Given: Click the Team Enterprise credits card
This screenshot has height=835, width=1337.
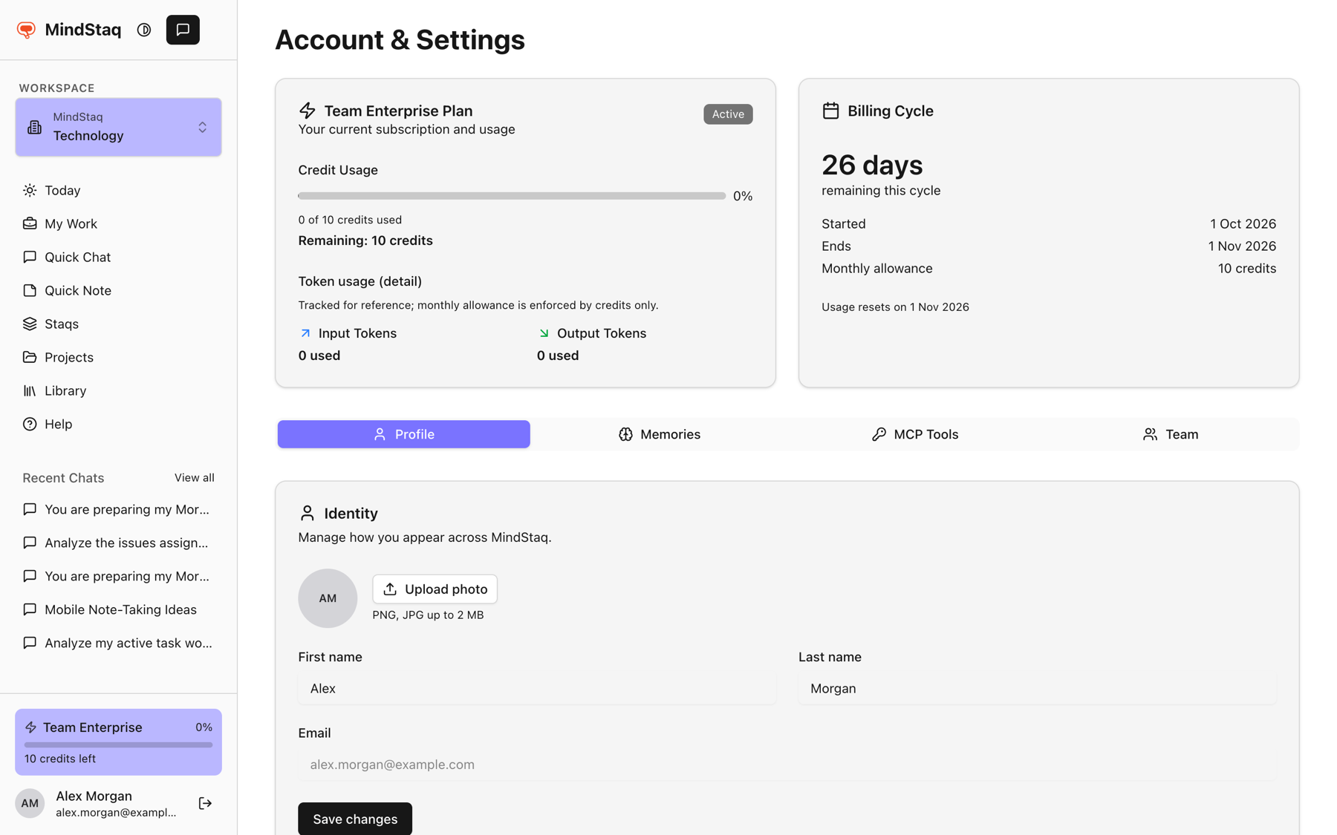Looking at the screenshot, I should coord(118,742).
